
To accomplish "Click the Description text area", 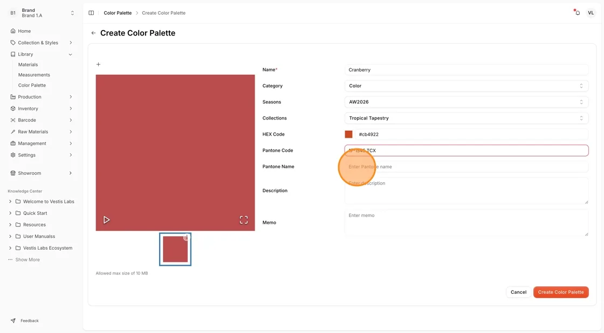I will coord(466,190).
